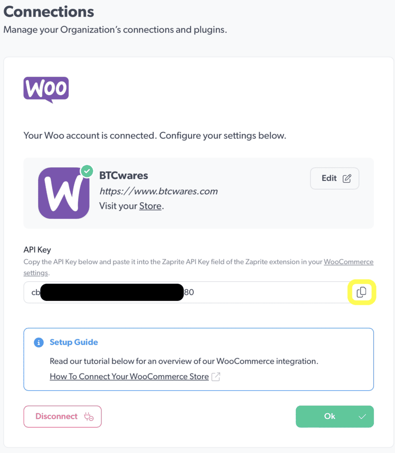Screen dimensions: 395x453
Task: Click the pencil icon on Edit
Action: [347, 178]
